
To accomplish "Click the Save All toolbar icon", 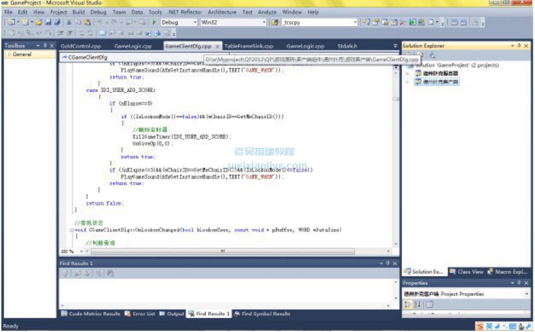I will click(57, 22).
